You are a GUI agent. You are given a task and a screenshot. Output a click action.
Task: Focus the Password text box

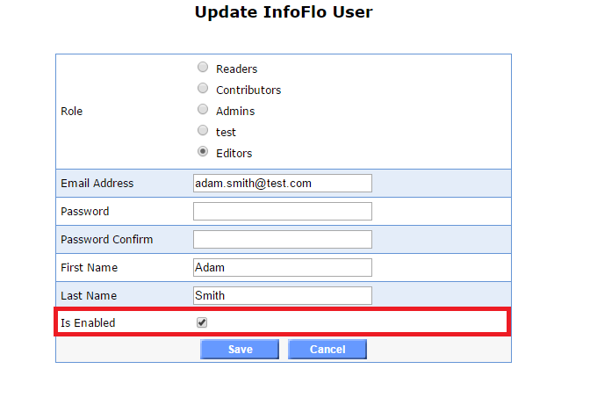click(282, 211)
